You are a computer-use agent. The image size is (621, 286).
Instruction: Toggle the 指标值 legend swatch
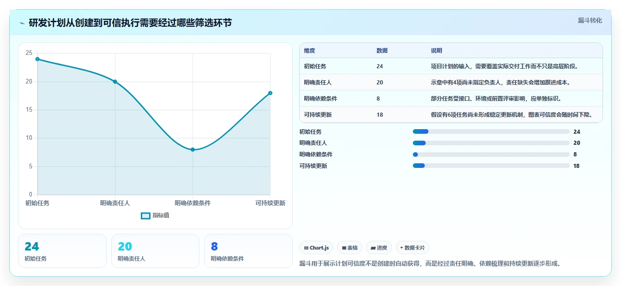(145, 215)
